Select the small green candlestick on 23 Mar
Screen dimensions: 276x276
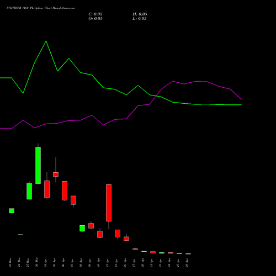12,211
